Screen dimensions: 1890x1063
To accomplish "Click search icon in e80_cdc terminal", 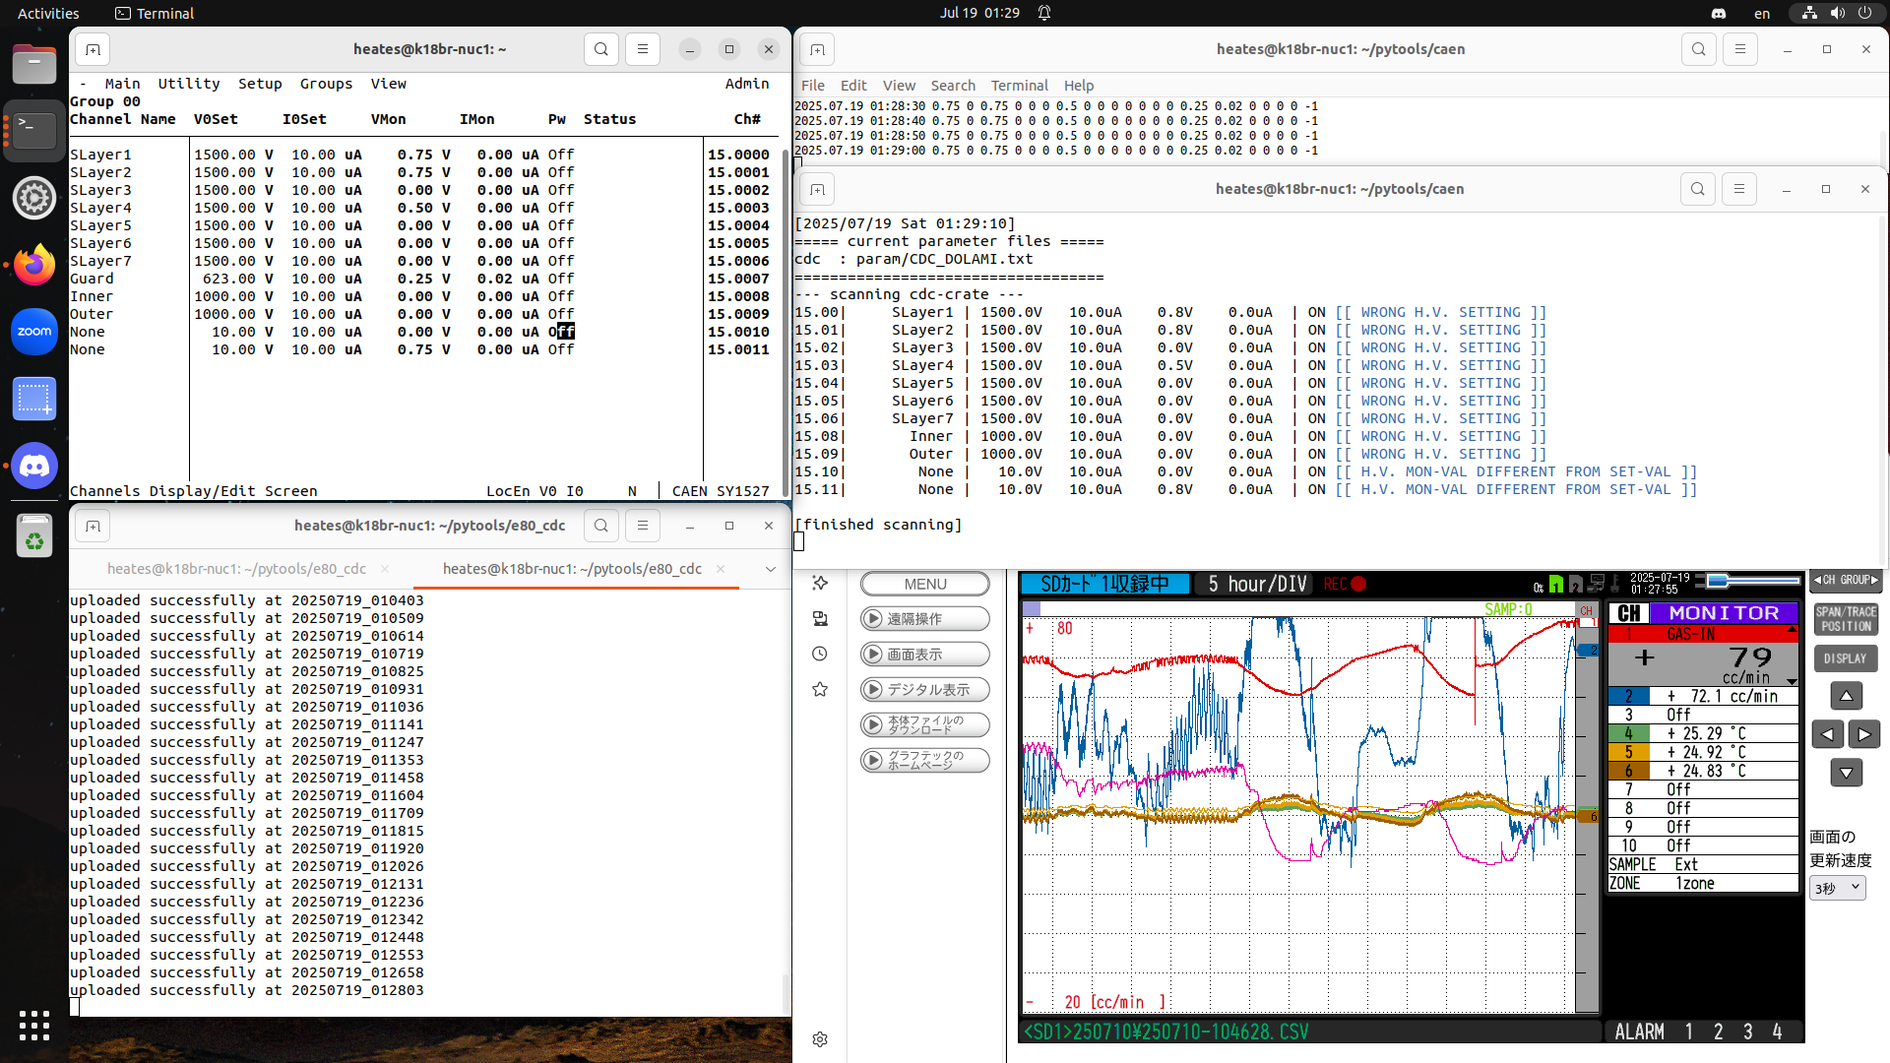I will tap(601, 526).
